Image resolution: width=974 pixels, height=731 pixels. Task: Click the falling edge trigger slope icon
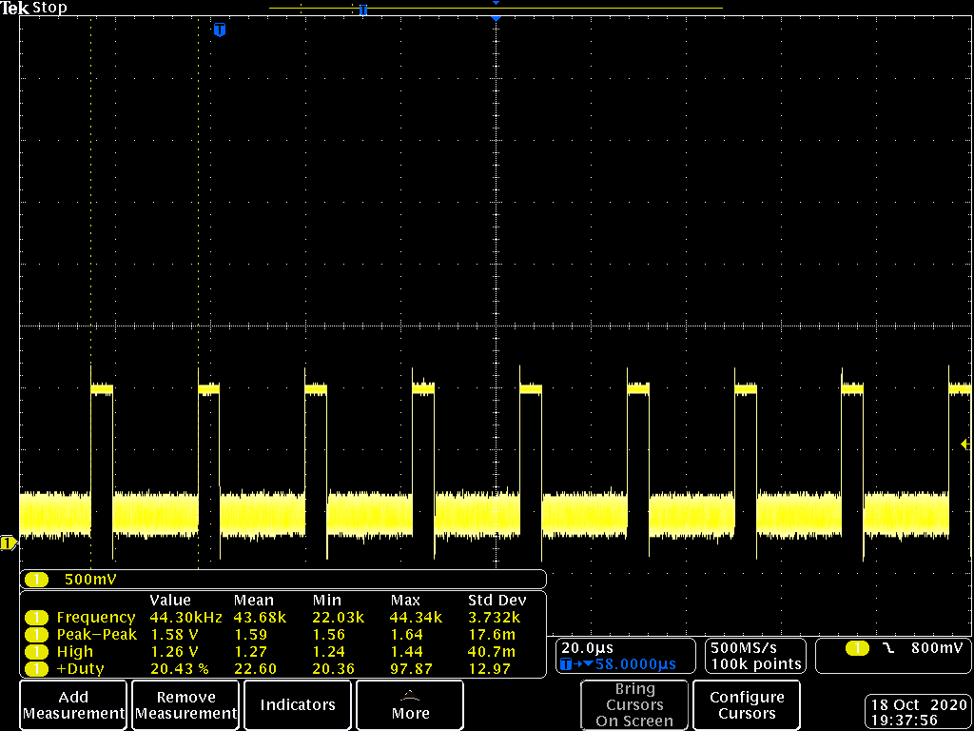(888, 649)
